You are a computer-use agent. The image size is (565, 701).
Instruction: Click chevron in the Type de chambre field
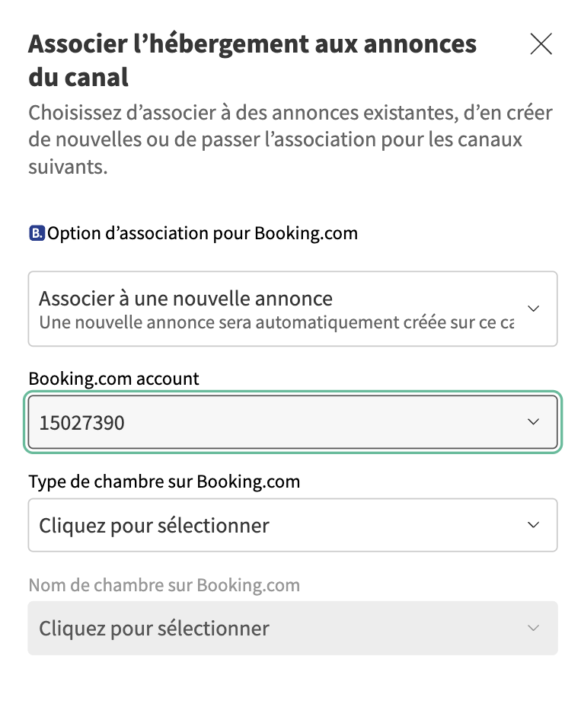[x=534, y=525]
